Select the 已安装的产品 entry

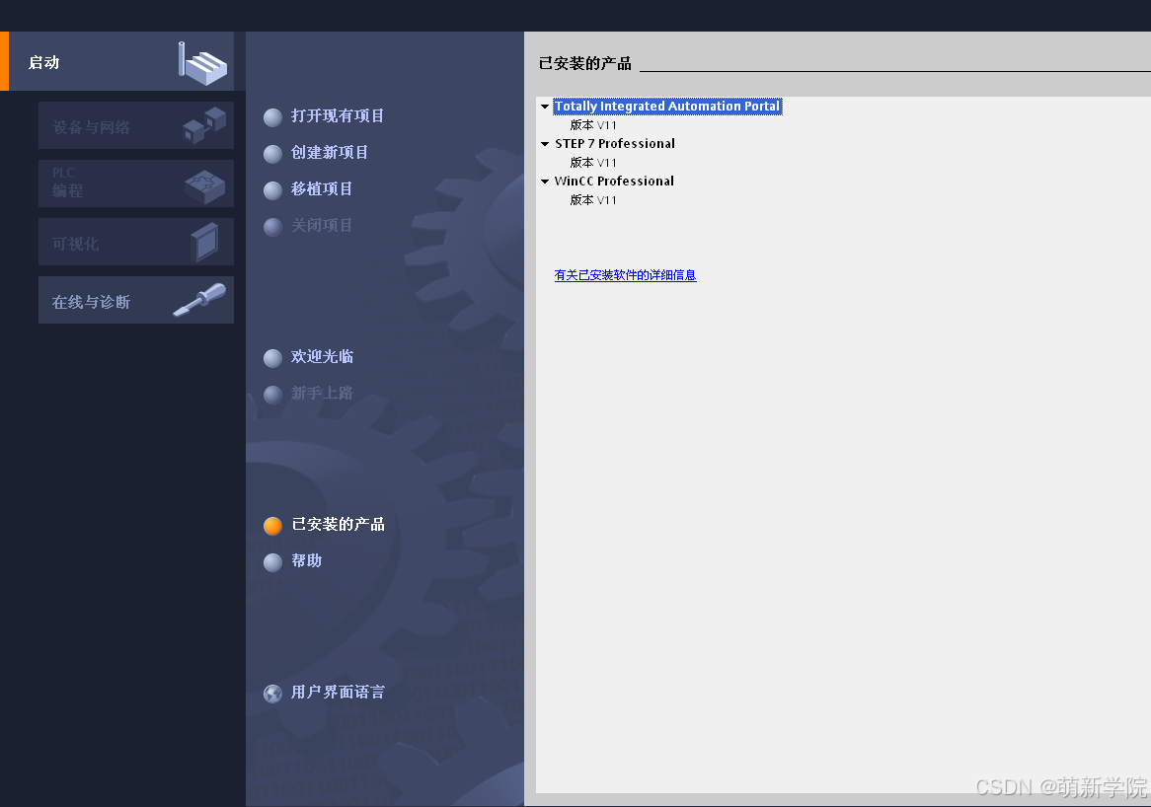click(x=338, y=525)
